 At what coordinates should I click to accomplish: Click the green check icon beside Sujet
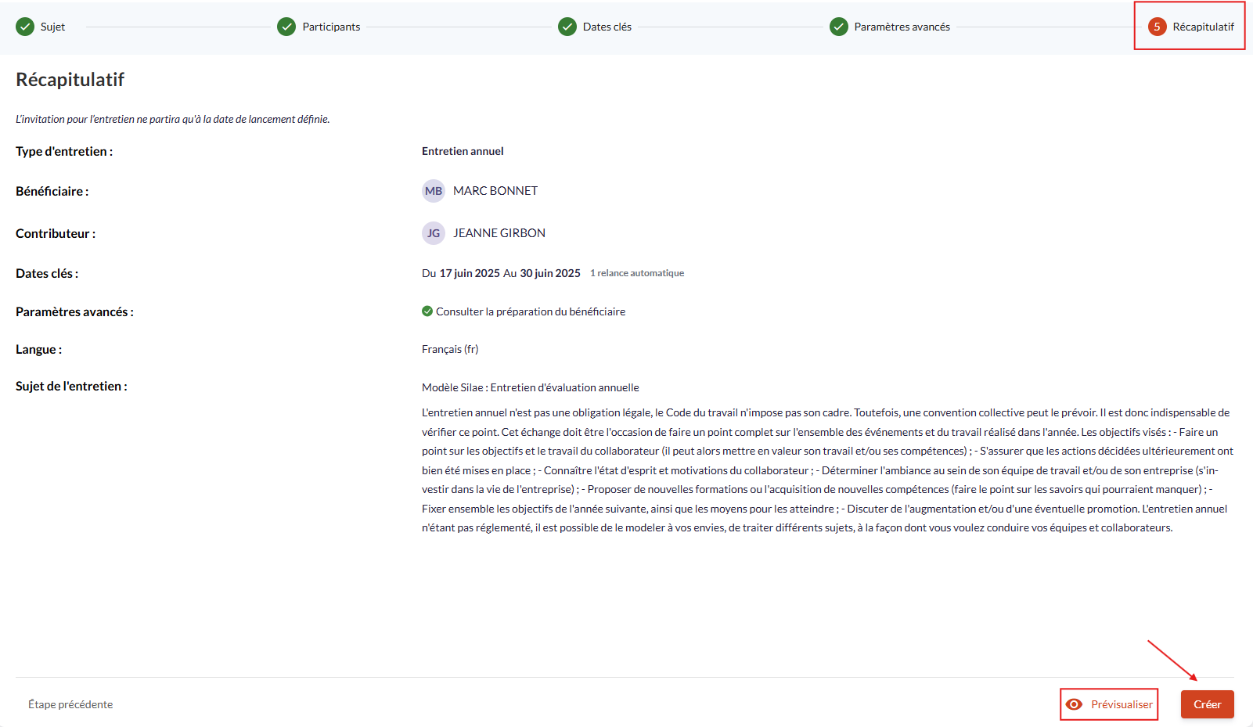click(25, 27)
